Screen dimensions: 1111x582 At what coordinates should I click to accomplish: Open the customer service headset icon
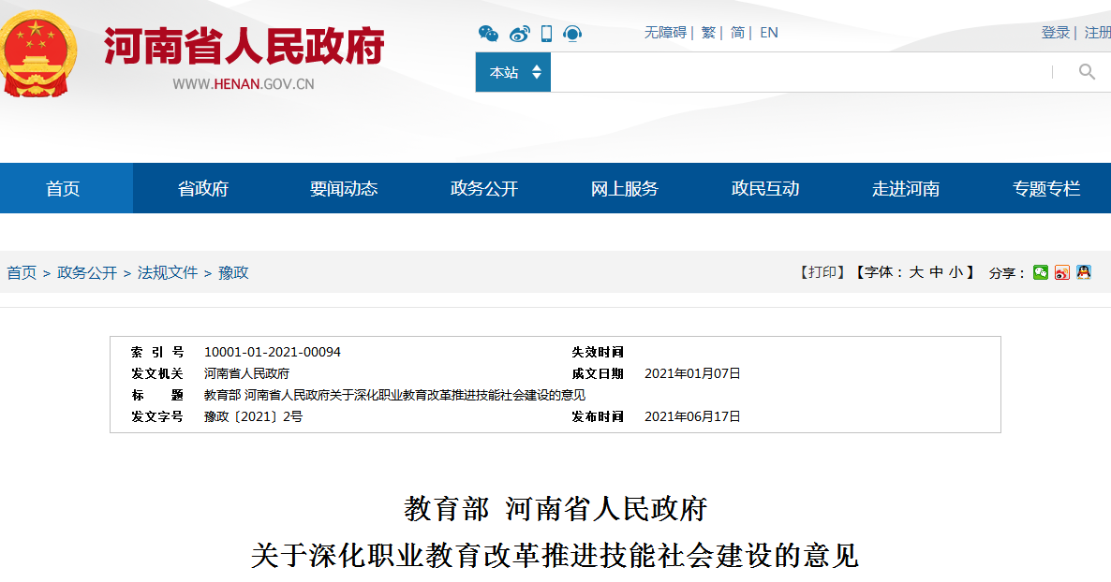[x=572, y=34]
